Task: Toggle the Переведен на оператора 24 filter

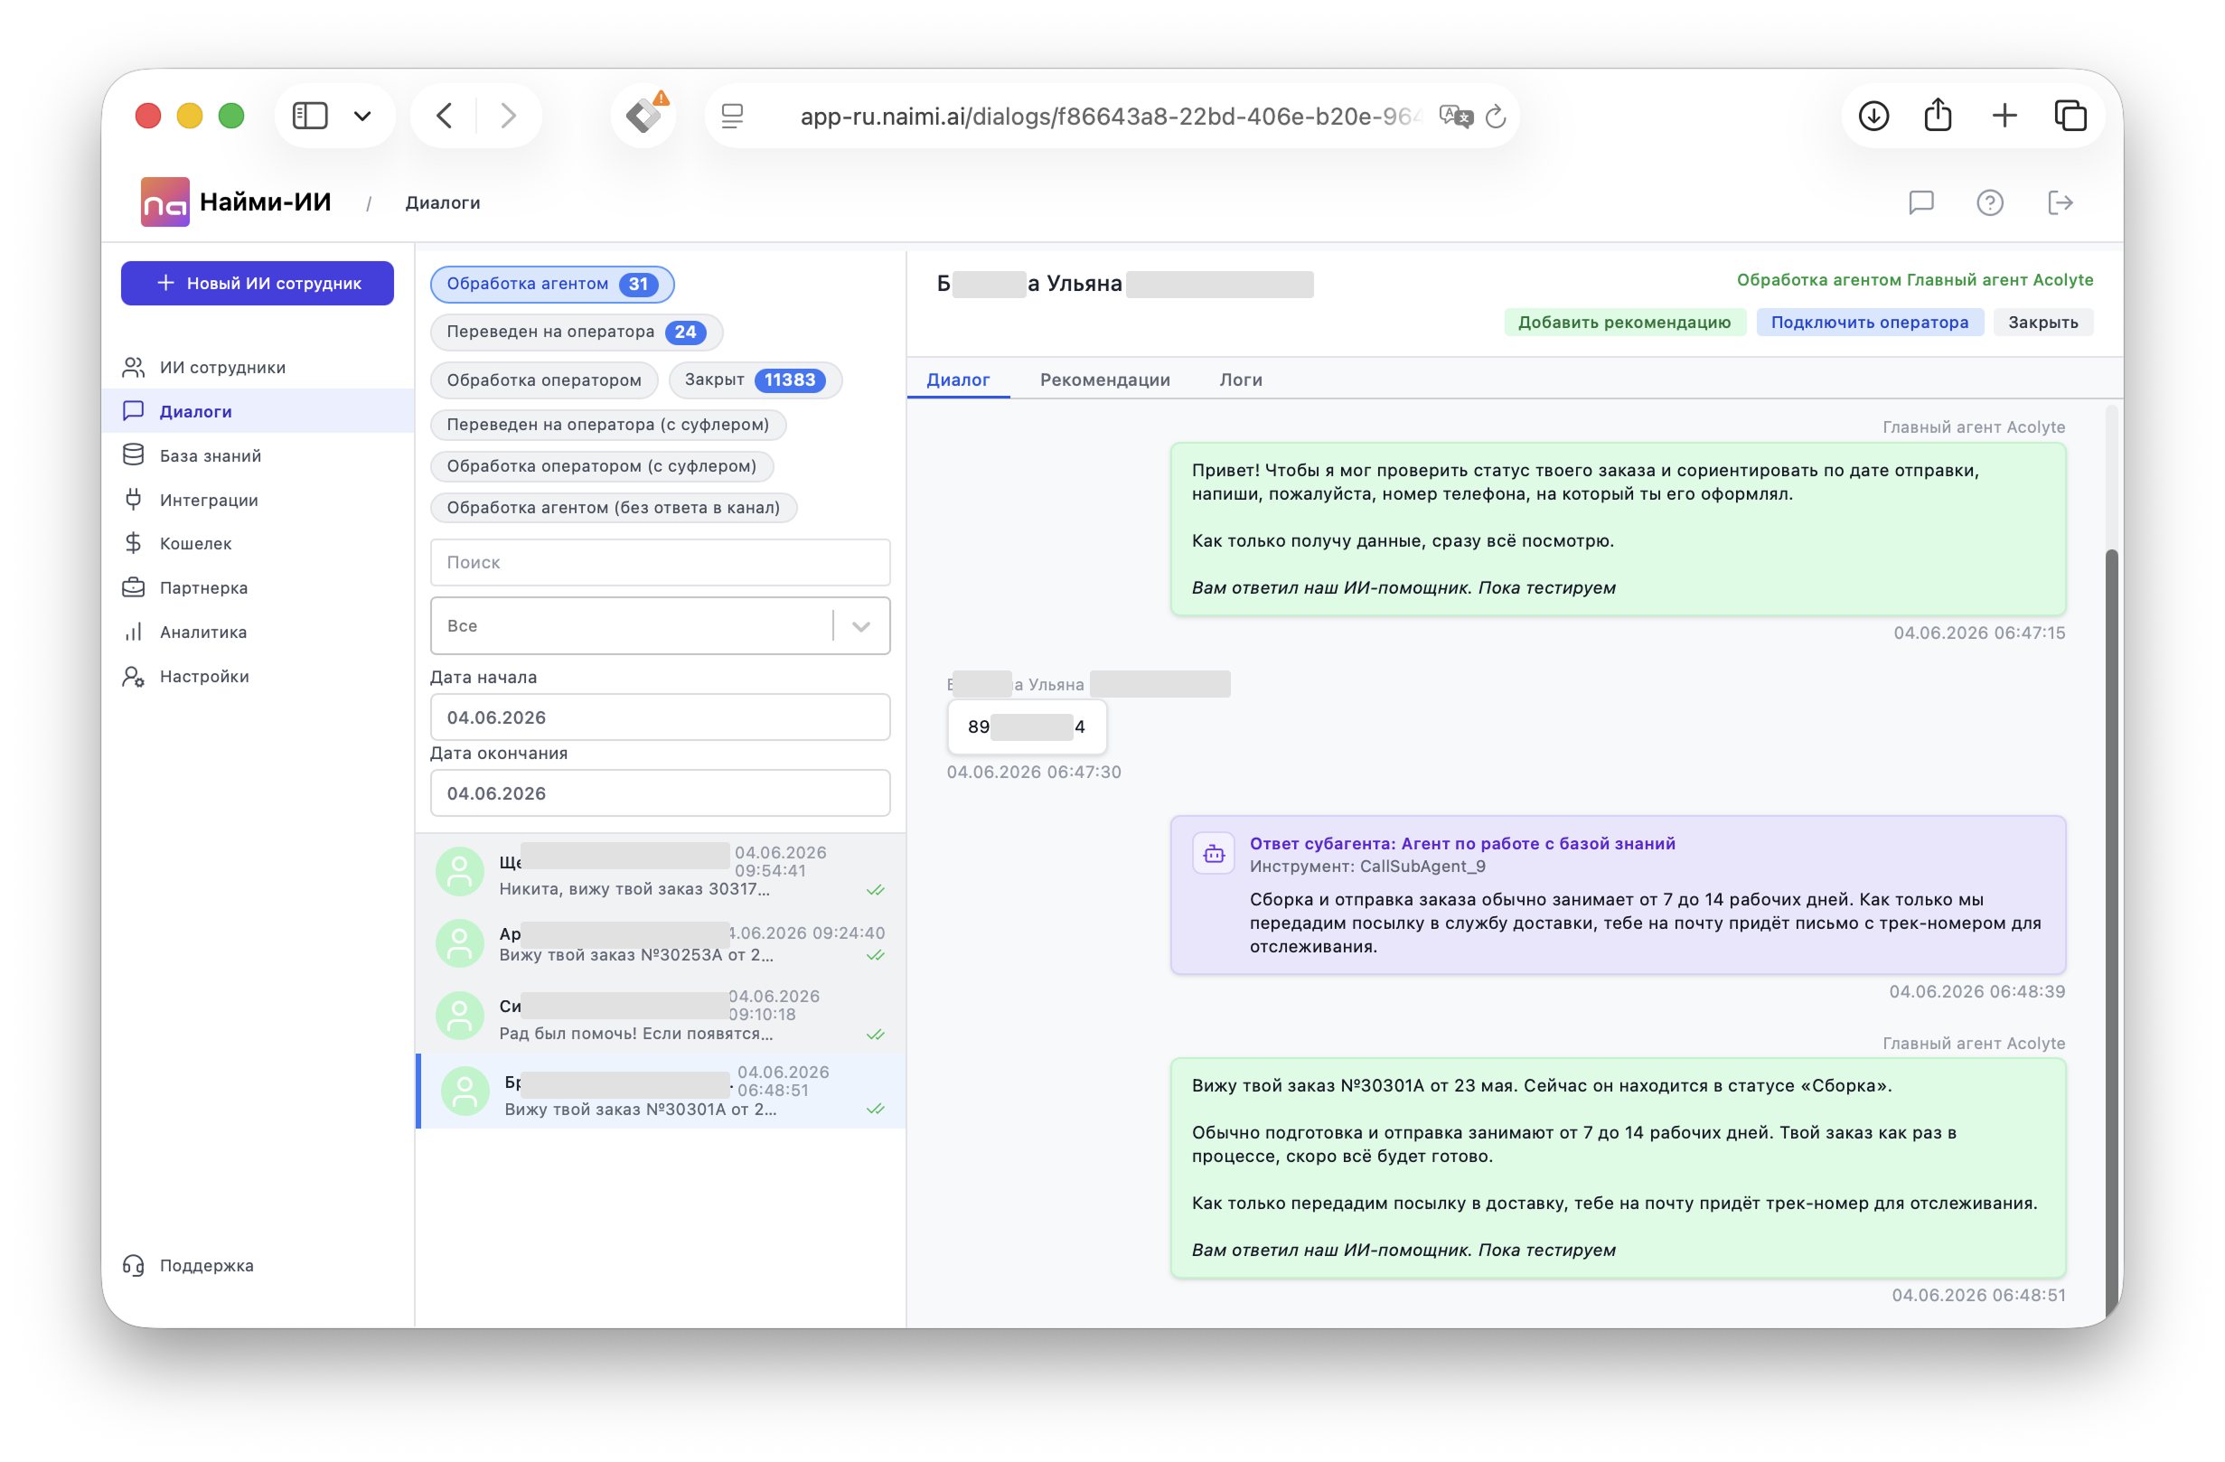Action: tap(576, 332)
